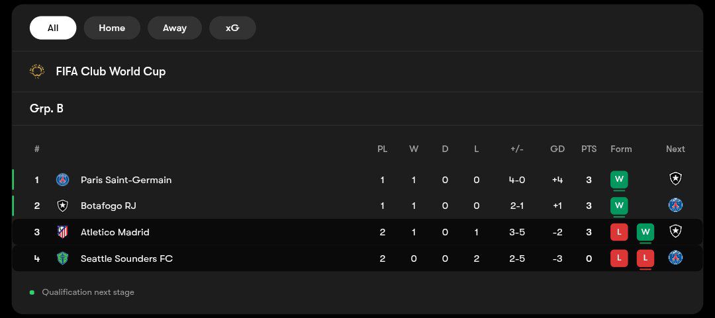715x318 pixels.
Task: Open the Seattle Sounders FC team name
Action: 126,258
